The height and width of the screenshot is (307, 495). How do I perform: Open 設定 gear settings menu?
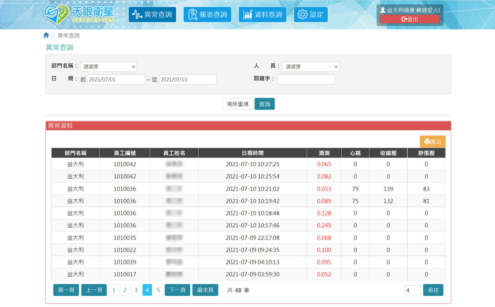(311, 14)
